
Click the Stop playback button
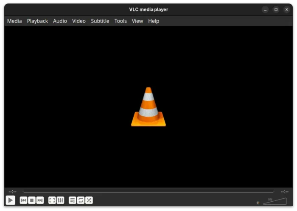click(32, 200)
